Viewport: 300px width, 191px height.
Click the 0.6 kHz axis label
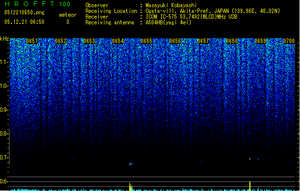pyautogui.click(x=4, y=181)
